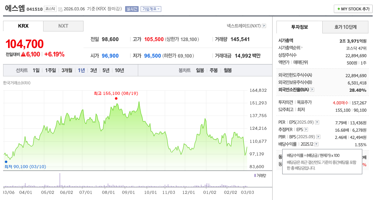Click the 시가 value 96,900
Viewport: 375px width, 200px height.
coord(110,56)
